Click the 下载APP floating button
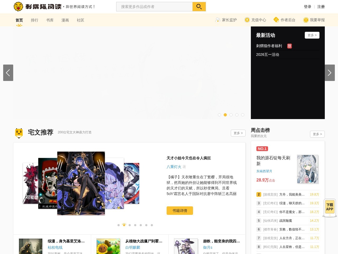This screenshot has height=254, width=338. point(330,208)
